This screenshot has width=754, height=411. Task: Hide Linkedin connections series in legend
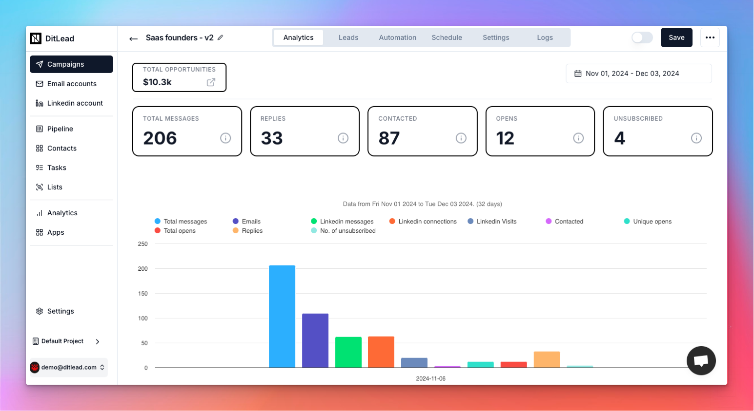423,222
